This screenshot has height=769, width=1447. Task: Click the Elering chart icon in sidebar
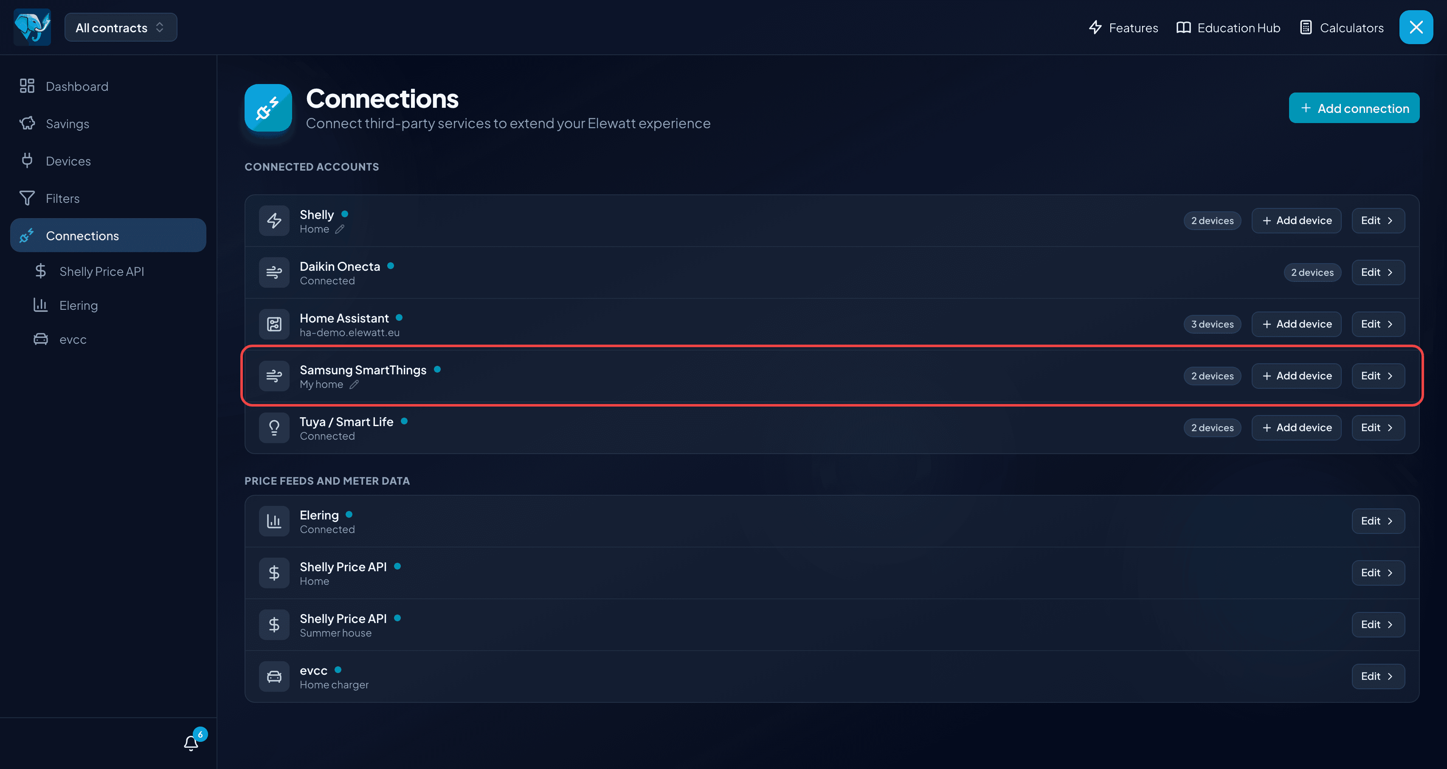click(40, 305)
